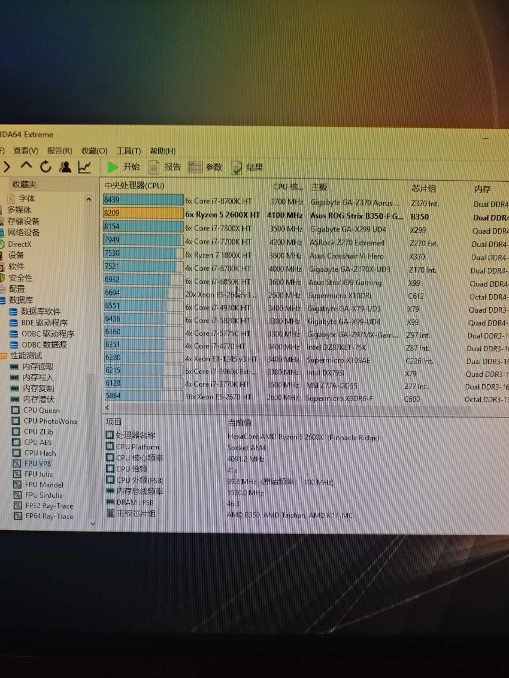Click the up-level arrow in the toolbar
This screenshot has height=678, width=509.
point(26,166)
